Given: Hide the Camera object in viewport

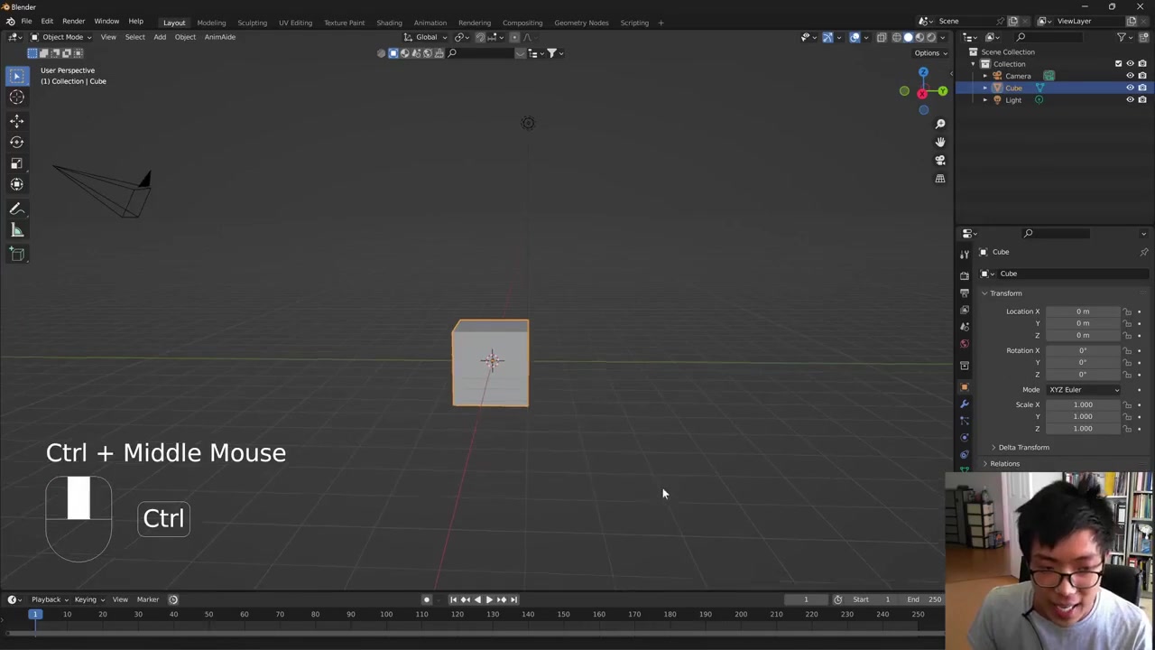Looking at the screenshot, I should [1130, 76].
